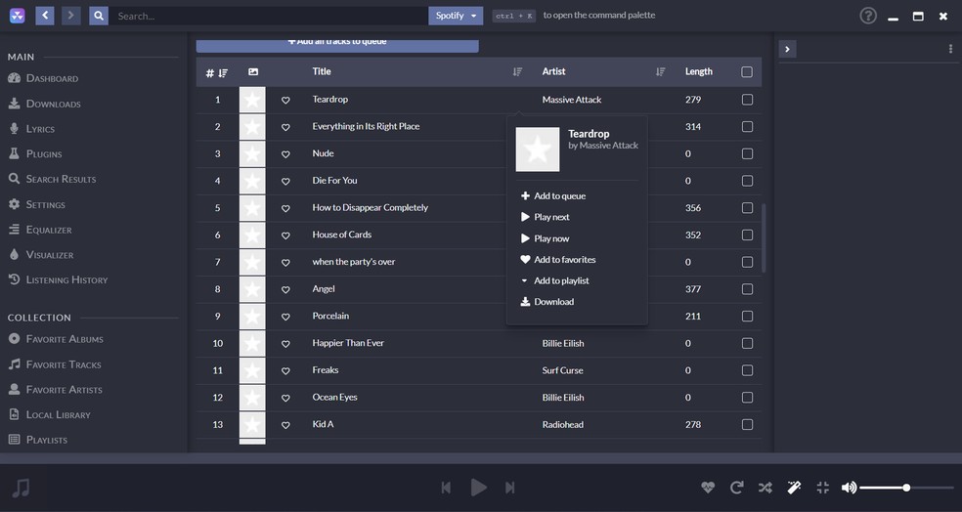Click the help question mark icon
The image size is (962, 512).
point(868,16)
